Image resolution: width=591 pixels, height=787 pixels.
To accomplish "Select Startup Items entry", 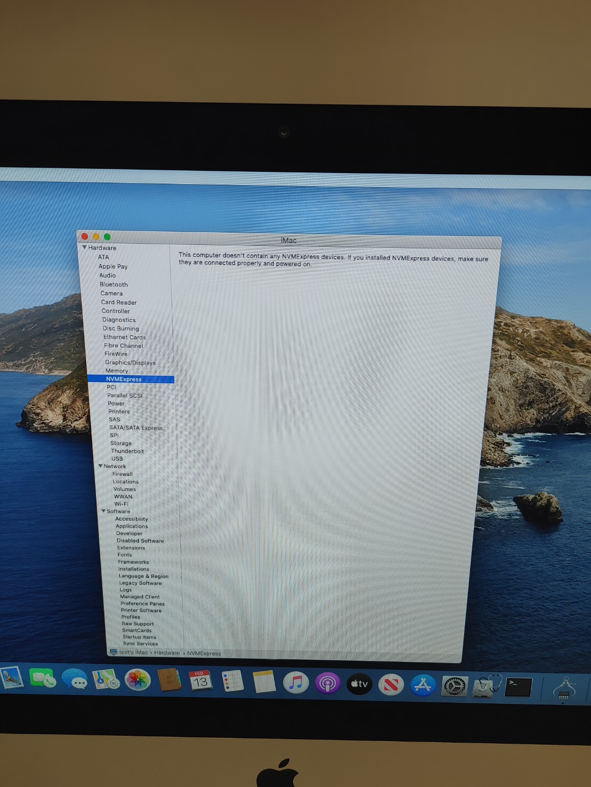I will (139, 637).
